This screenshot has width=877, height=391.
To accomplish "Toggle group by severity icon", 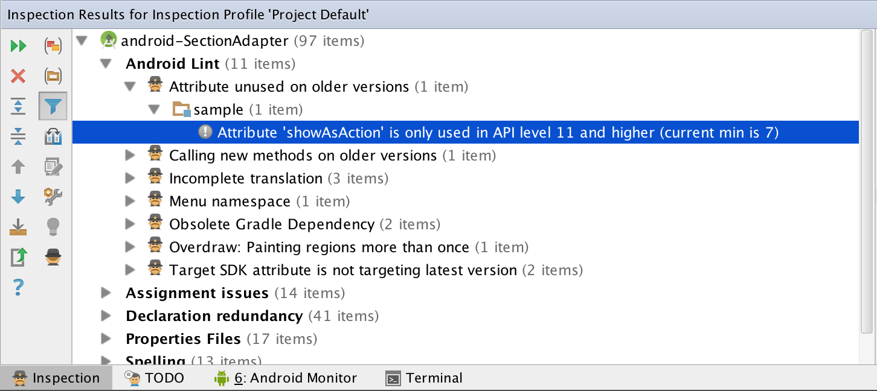I will coord(53,46).
